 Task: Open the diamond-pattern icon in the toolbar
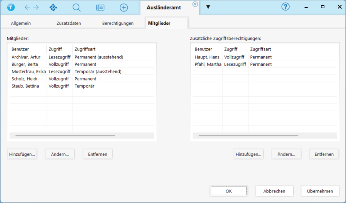click(53, 8)
